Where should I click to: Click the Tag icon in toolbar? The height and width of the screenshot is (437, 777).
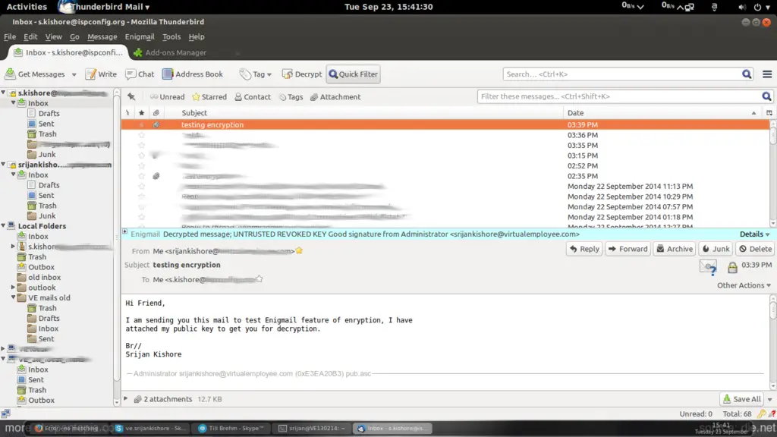pyautogui.click(x=245, y=74)
